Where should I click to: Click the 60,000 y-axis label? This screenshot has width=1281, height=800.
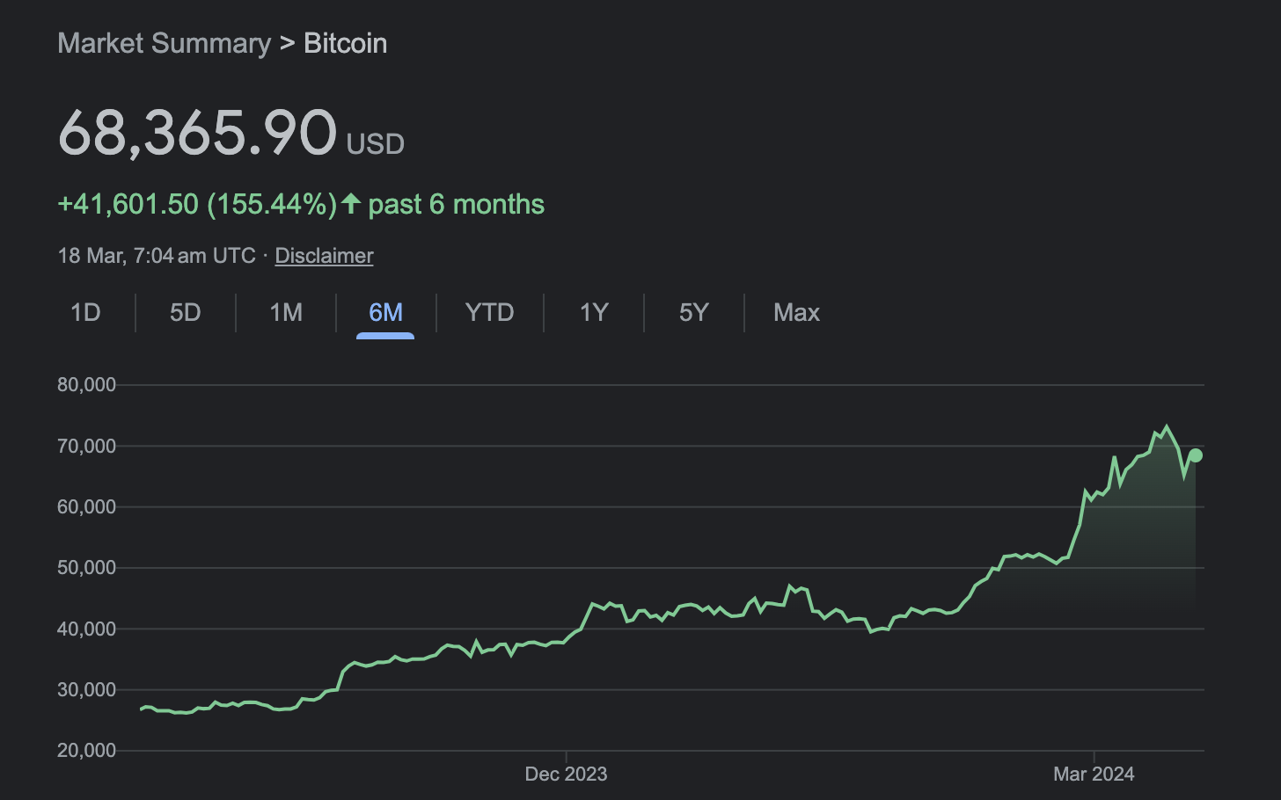point(86,507)
